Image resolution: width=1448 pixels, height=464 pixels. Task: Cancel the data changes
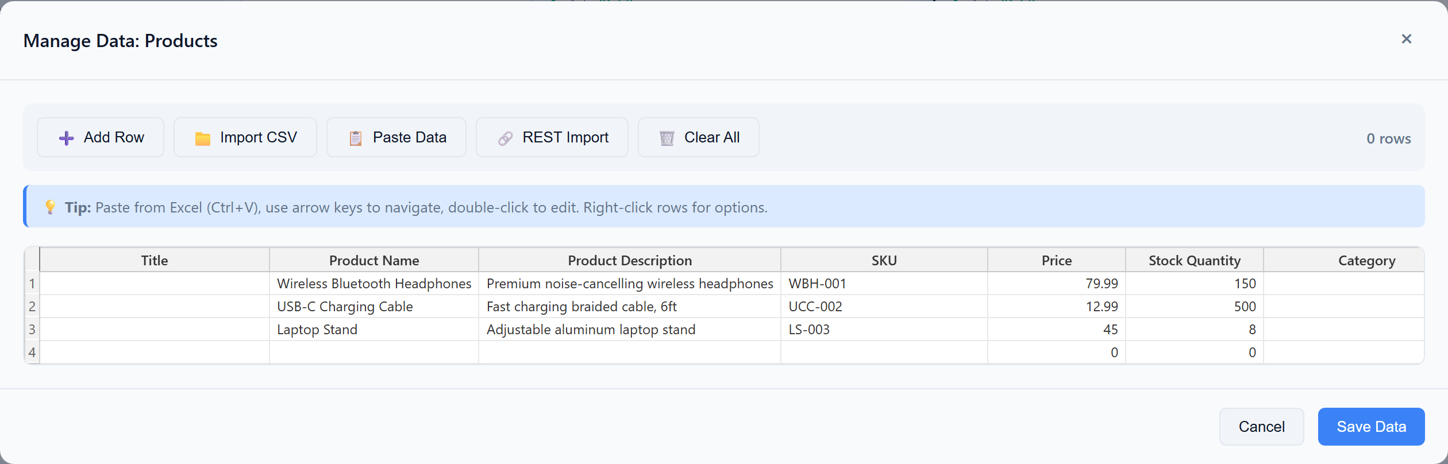(1262, 427)
